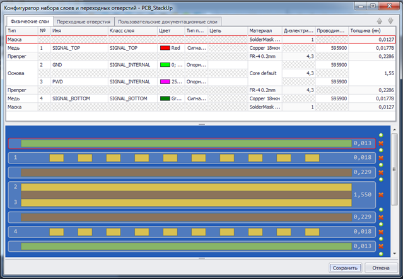
Task: Click the topmost green add-layer dot
Action: tap(380, 136)
